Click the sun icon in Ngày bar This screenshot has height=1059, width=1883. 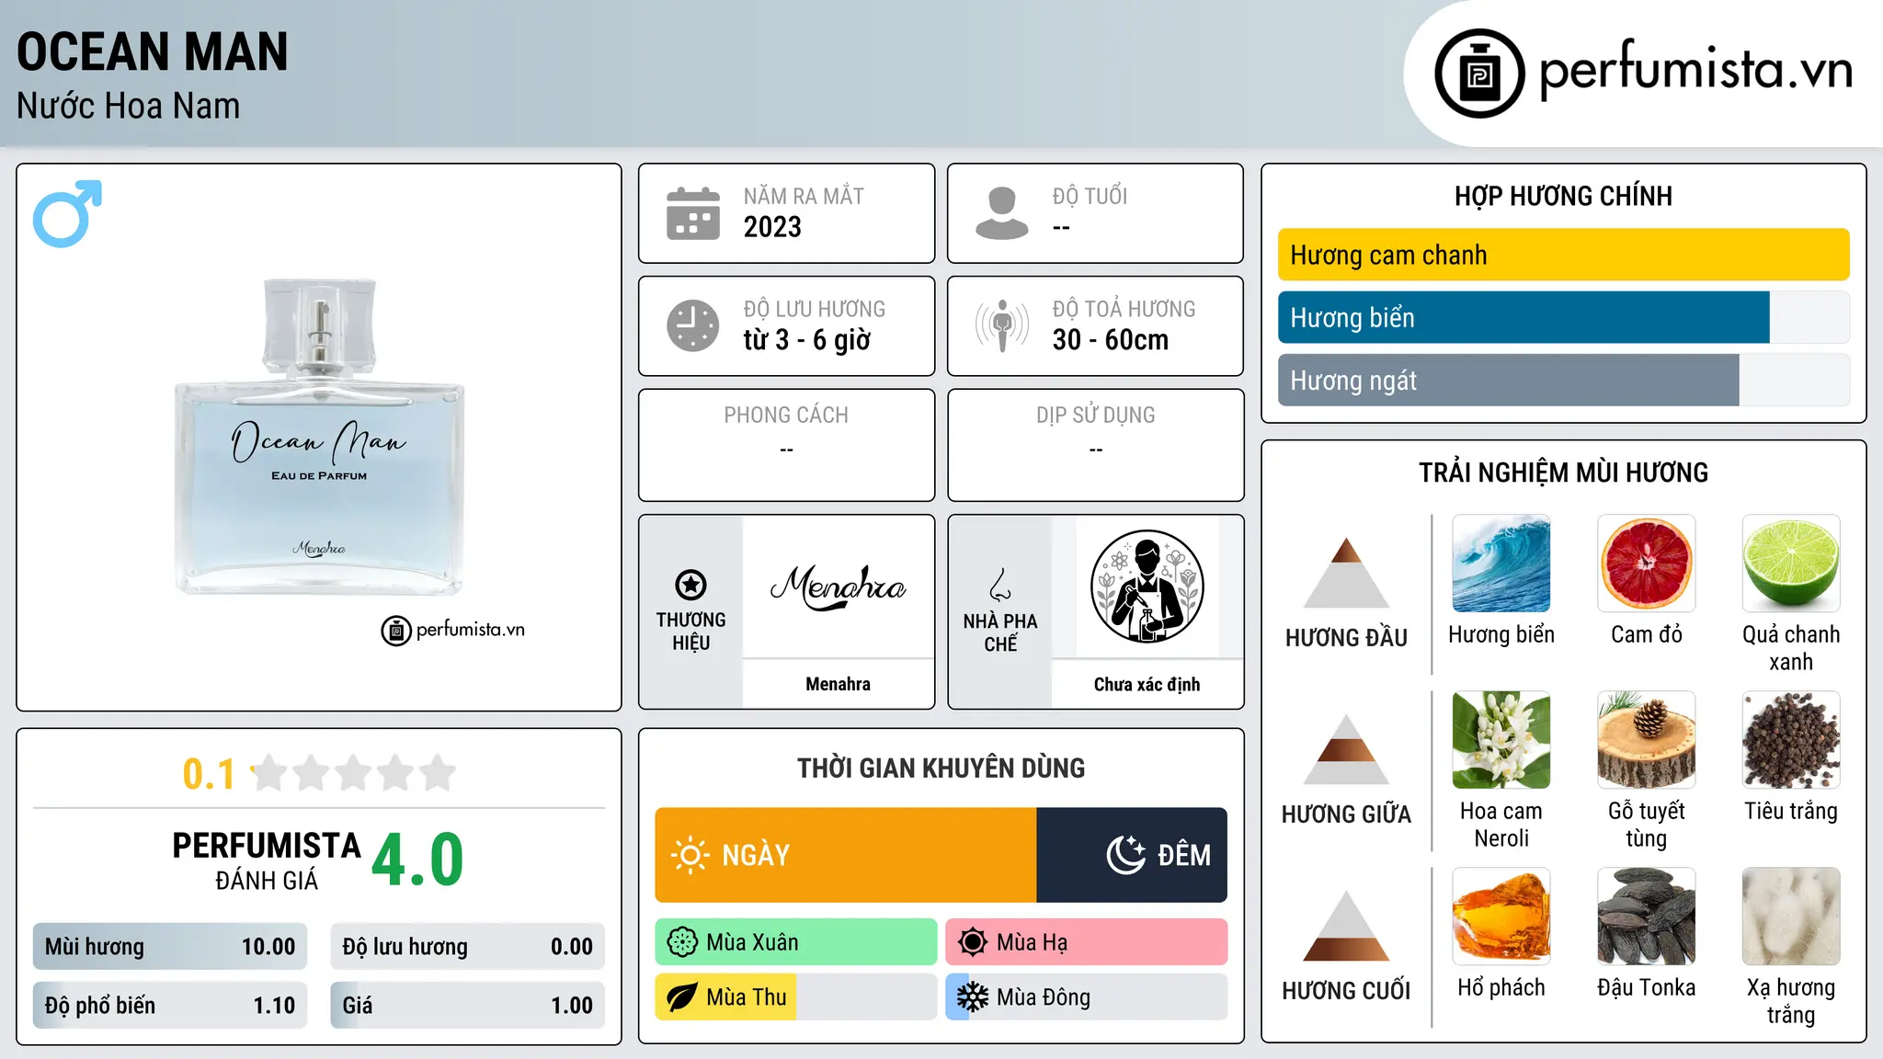690,855
